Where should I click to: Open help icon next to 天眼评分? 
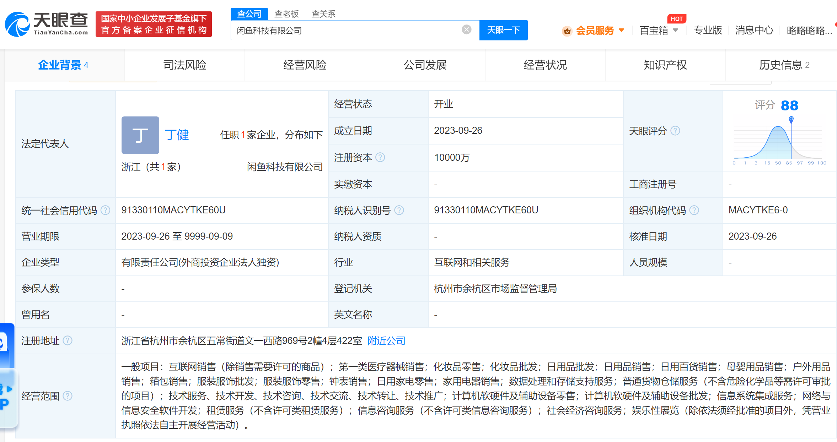(675, 131)
